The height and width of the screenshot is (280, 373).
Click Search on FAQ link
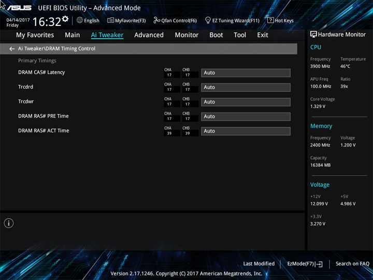(352, 263)
